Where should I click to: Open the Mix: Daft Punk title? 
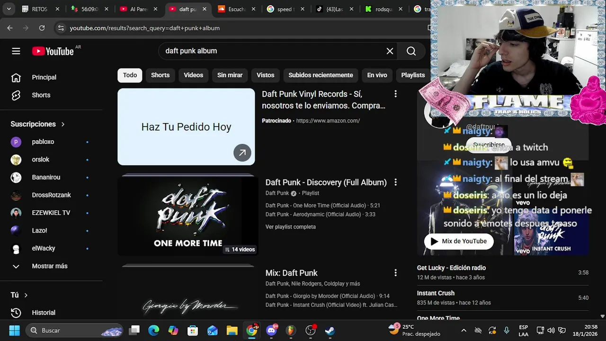point(291,273)
